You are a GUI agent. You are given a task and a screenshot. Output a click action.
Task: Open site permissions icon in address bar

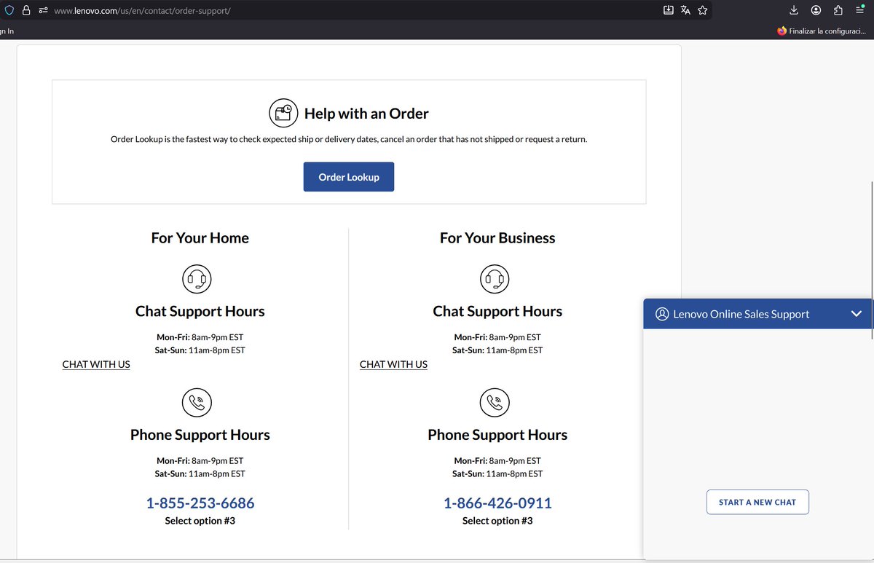click(43, 11)
